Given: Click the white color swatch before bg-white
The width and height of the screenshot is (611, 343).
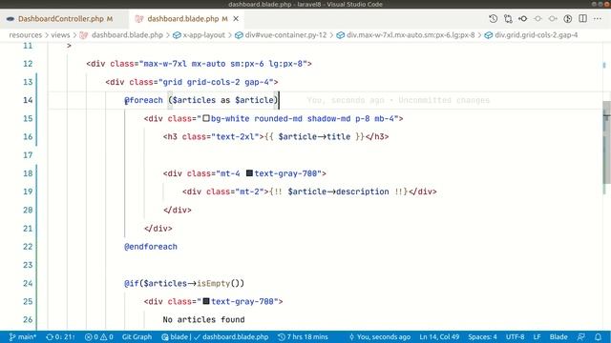Looking at the screenshot, I should click(x=206, y=118).
